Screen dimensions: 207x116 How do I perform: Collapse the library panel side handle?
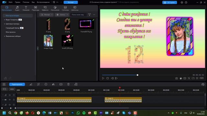[38, 48]
